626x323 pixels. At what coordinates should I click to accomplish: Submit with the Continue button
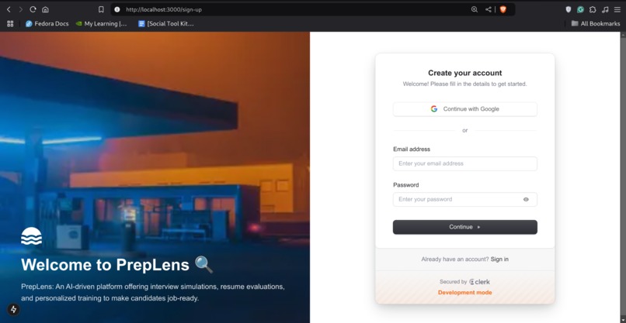464,227
